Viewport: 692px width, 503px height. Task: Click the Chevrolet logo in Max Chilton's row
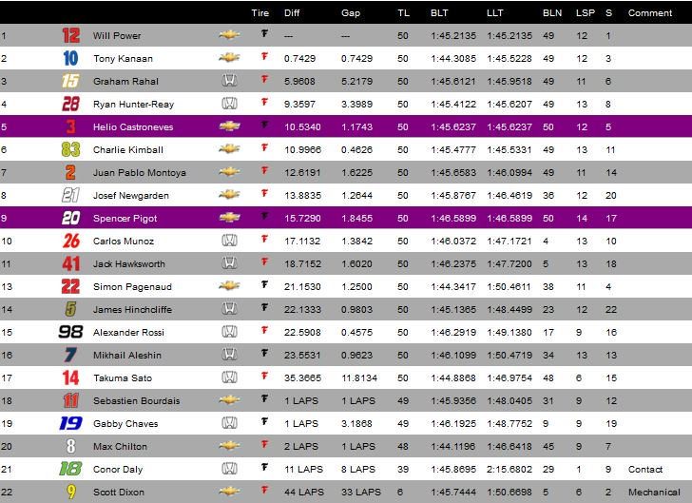tap(229, 445)
